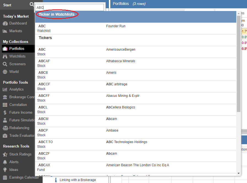Click the Stock Ratings star icon
The height and width of the screenshot is (183, 247).
click(5, 154)
